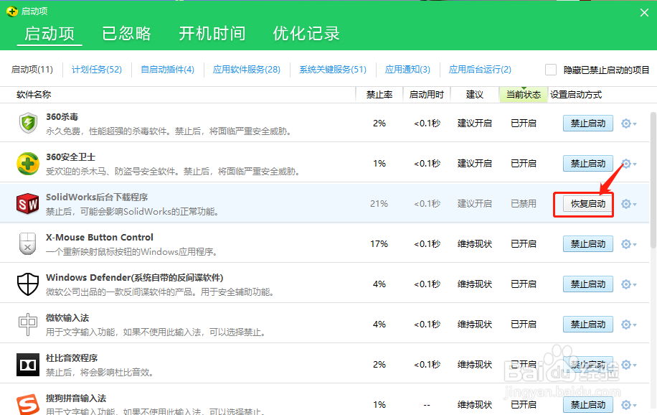
Task: Click the vertical scrollbar of the startup list
Action: tap(653, 179)
